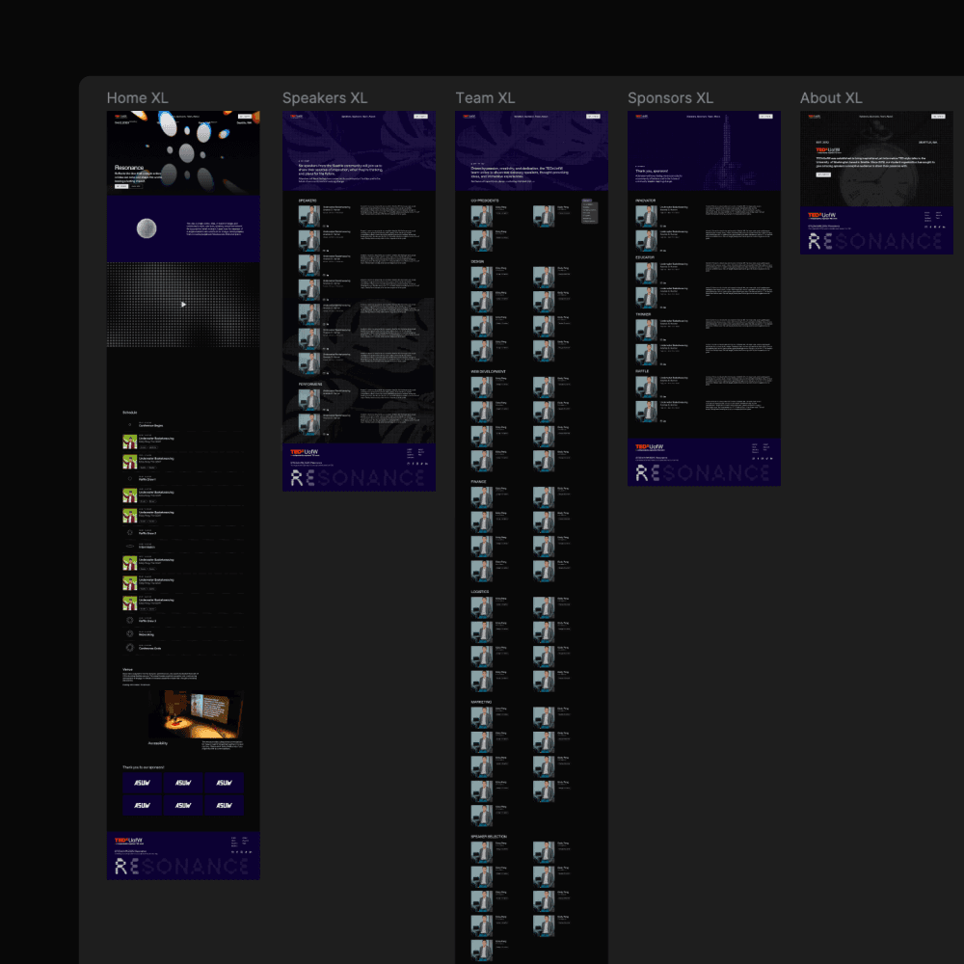Click the TEDxUofW logo in About XL footer
The width and height of the screenshot is (964, 964).
pyautogui.click(x=822, y=216)
